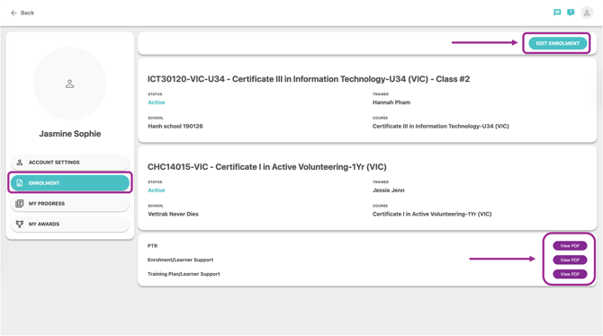Viewport: 603px width, 336px height.
Task: Click the PTR document label
Action: 152,246
